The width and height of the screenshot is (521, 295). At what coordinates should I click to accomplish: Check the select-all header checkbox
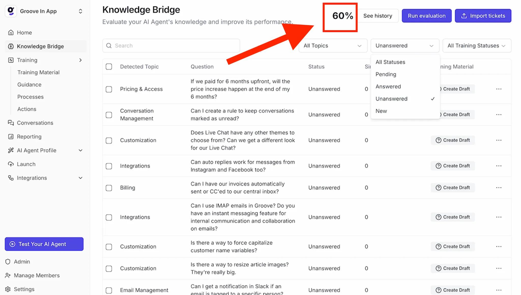(x=109, y=67)
